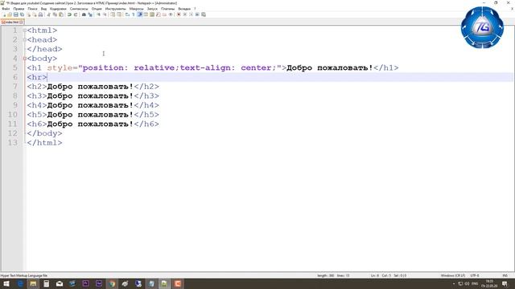Open the Файл menu
The image size is (515, 289).
[6, 9]
